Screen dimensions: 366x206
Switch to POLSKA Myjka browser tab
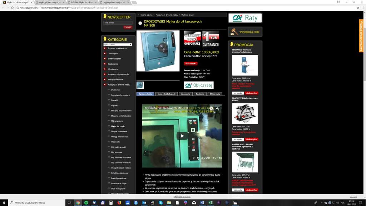click(x=82, y=3)
